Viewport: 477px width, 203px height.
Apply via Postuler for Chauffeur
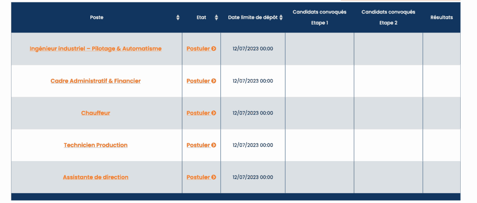pyautogui.click(x=198, y=113)
